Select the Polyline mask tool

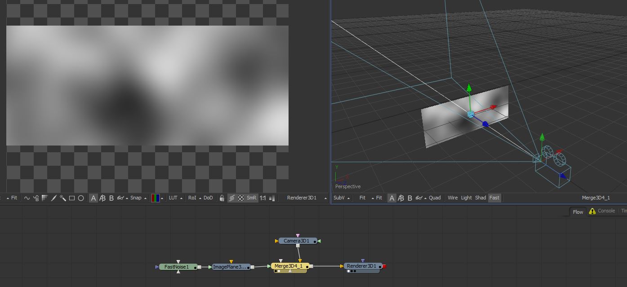(x=27, y=198)
